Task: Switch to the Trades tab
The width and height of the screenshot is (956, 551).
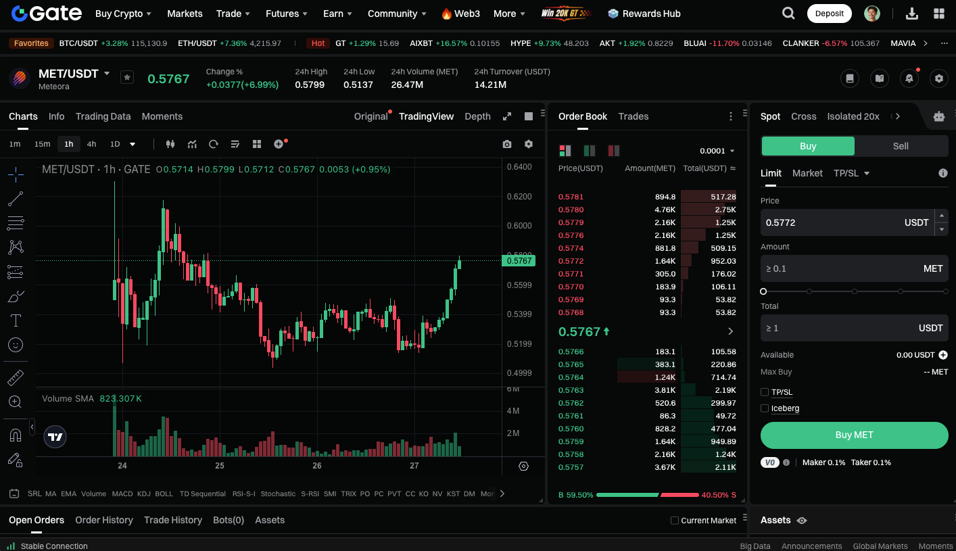Action: tap(633, 116)
